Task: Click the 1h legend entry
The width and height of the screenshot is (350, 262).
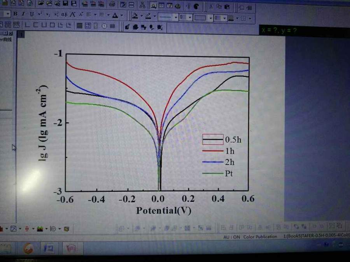Action: pyautogui.click(x=218, y=151)
